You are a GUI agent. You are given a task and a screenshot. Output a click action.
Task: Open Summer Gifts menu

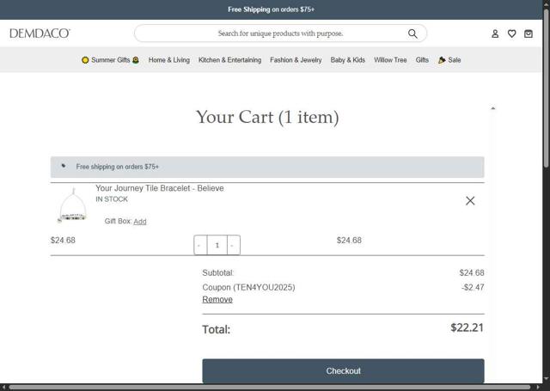click(110, 60)
